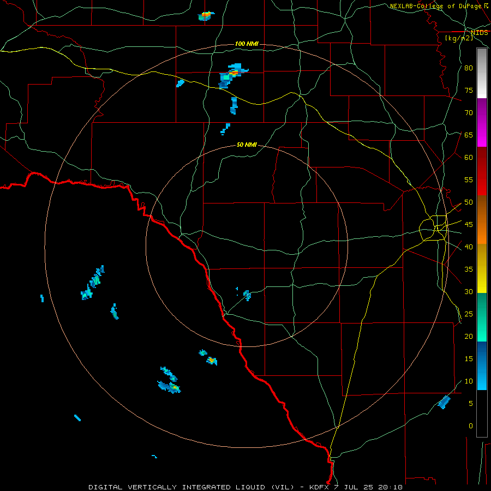This screenshot has height=491, width=491.
Task: Pick the magenta-purple segment of the color bar
Action: [482, 122]
